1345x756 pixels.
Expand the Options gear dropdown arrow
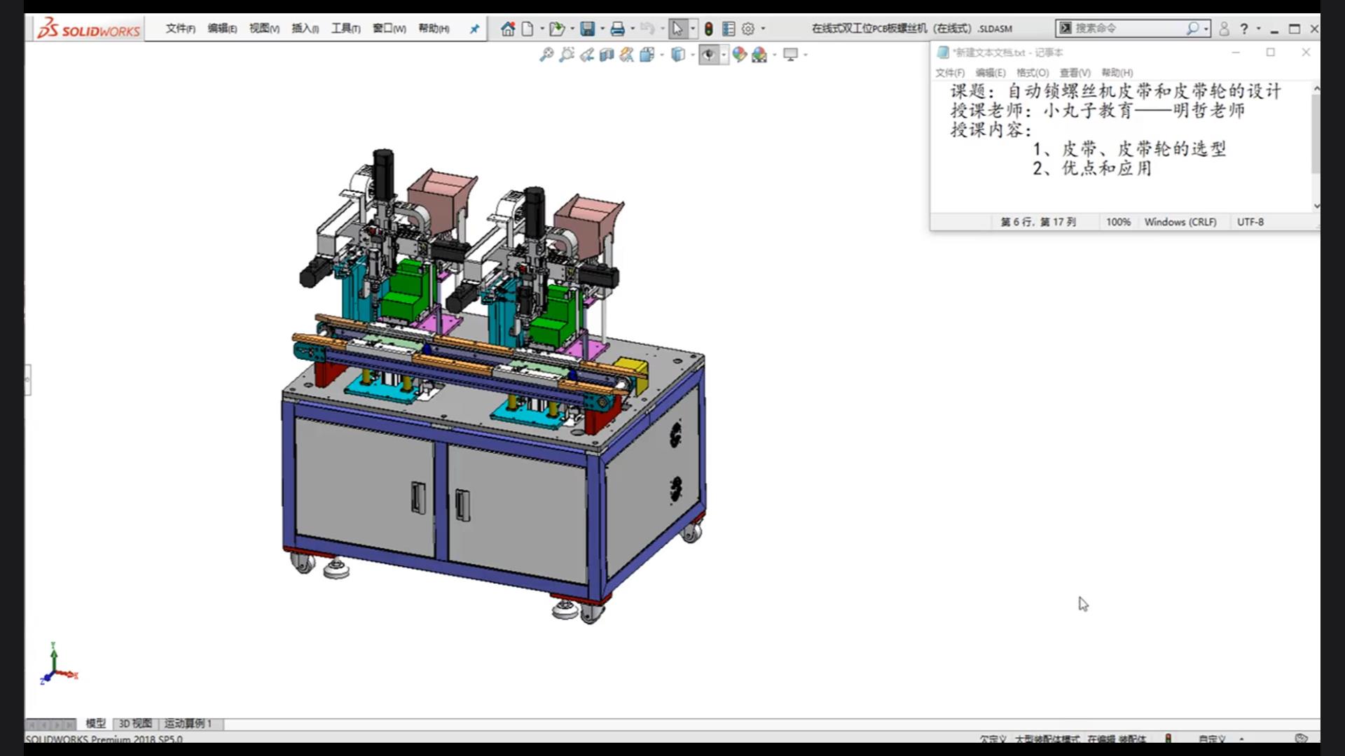(763, 29)
